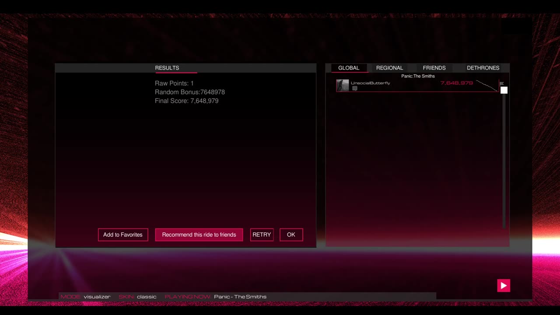The width and height of the screenshot is (560, 315).
Task: Click the flag icon beside the leaderboard
Action: tap(502, 84)
